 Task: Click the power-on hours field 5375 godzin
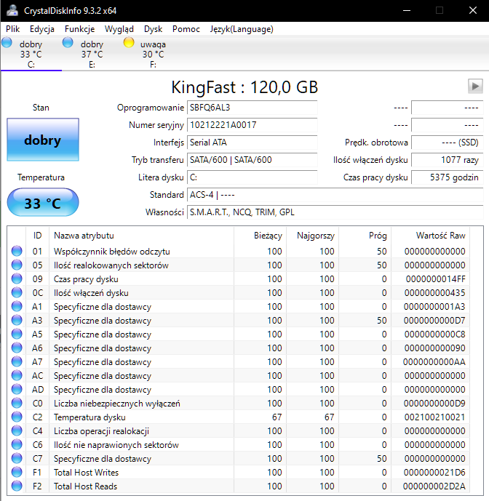447,177
